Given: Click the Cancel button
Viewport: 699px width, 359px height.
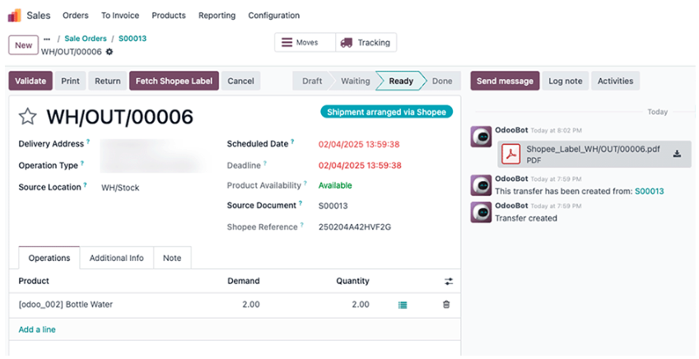Looking at the screenshot, I should point(240,81).
